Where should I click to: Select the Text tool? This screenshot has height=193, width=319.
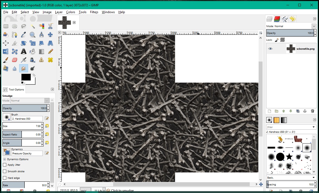(24, 51)
